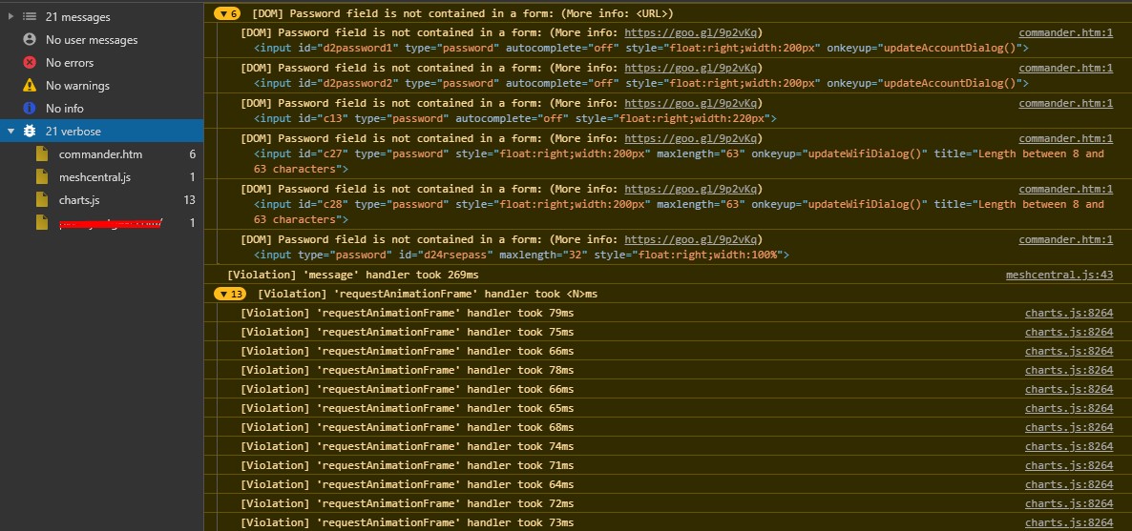Open the goo.gl link in the c28 input message
Image resolution: width=1132 pixels, height=531 pixels.
coord(692,189)
